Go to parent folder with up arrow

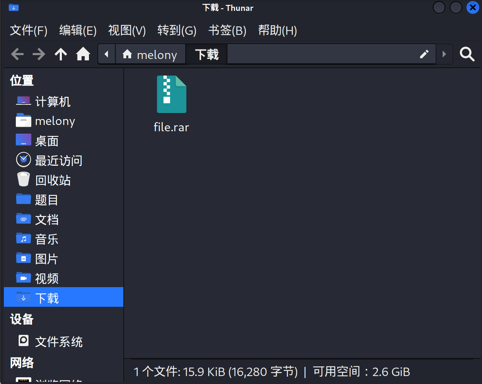point(61,54)
